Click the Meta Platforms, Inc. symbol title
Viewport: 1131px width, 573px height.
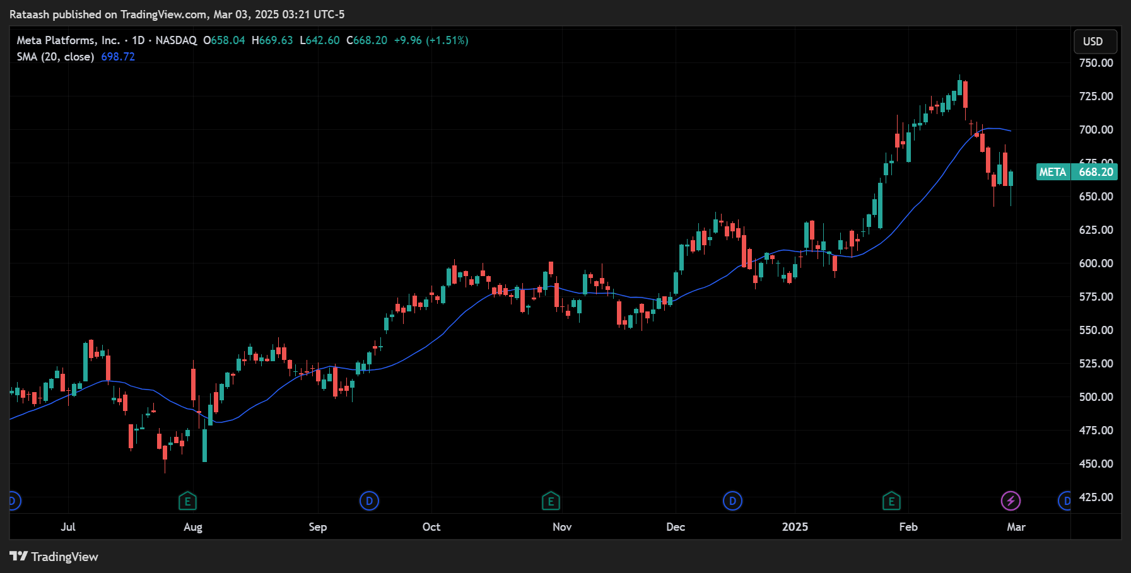pos(68,40)
